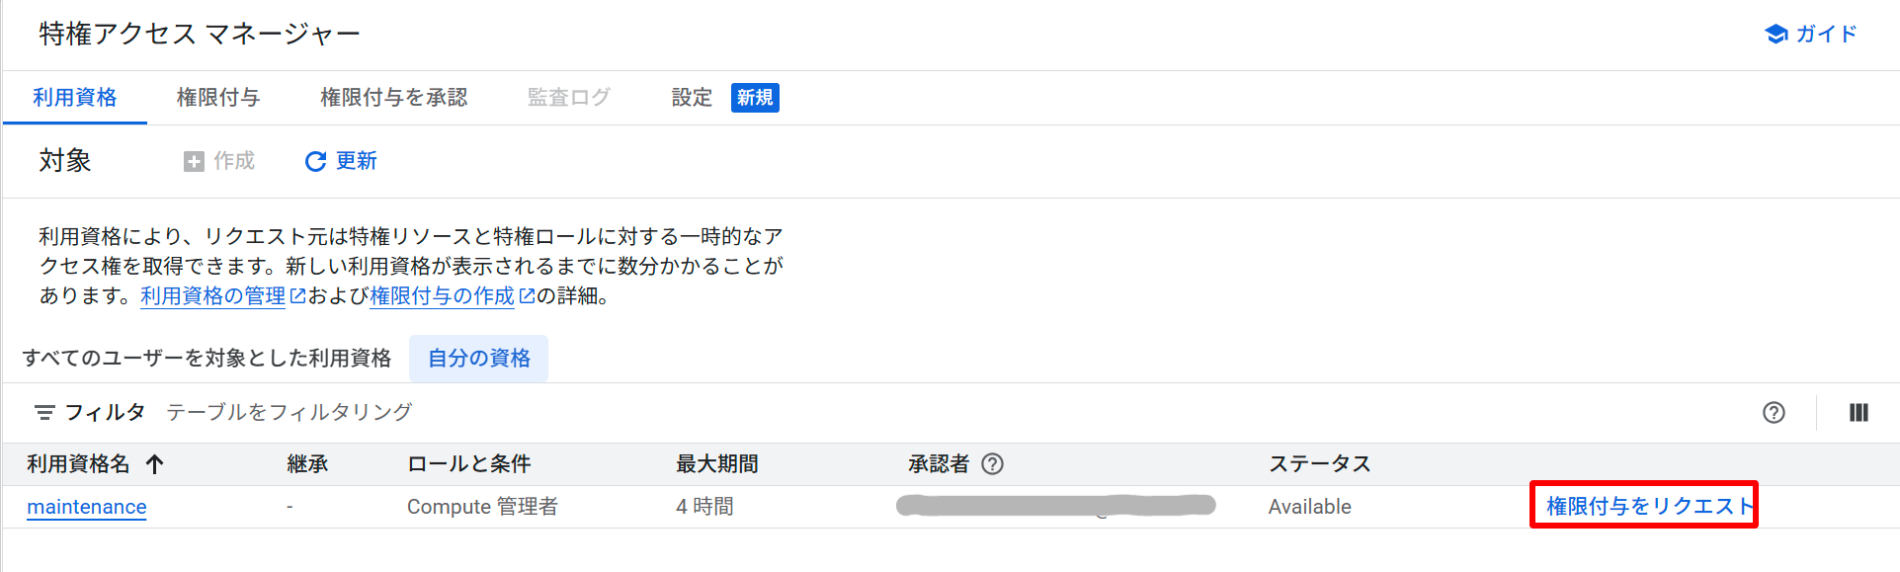1900x572 pixels.
Task: Click the 権限付与をリクエスト link
Action: click(x=1646, y=506)
